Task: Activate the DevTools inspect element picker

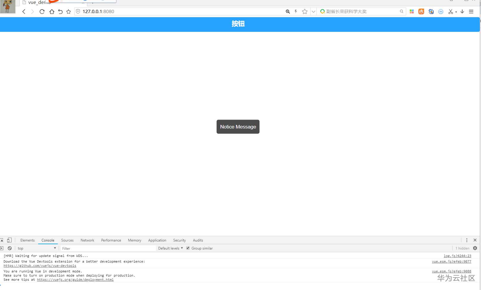Action: click(2, 240)
